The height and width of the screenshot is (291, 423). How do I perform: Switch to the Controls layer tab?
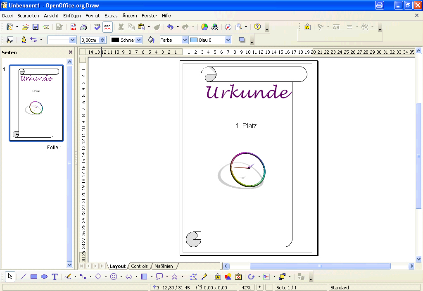click(139, 266)
